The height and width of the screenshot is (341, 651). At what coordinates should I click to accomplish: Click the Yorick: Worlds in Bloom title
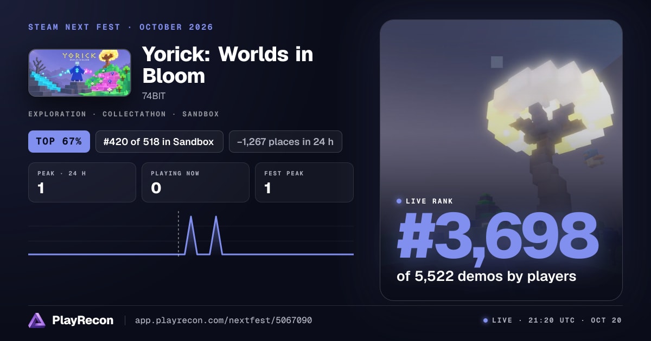pyautogui.click(x=228, y=65)
